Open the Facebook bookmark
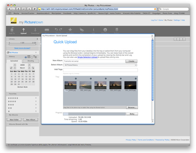Screen dimensions: 196x153 tap(67, 13)
